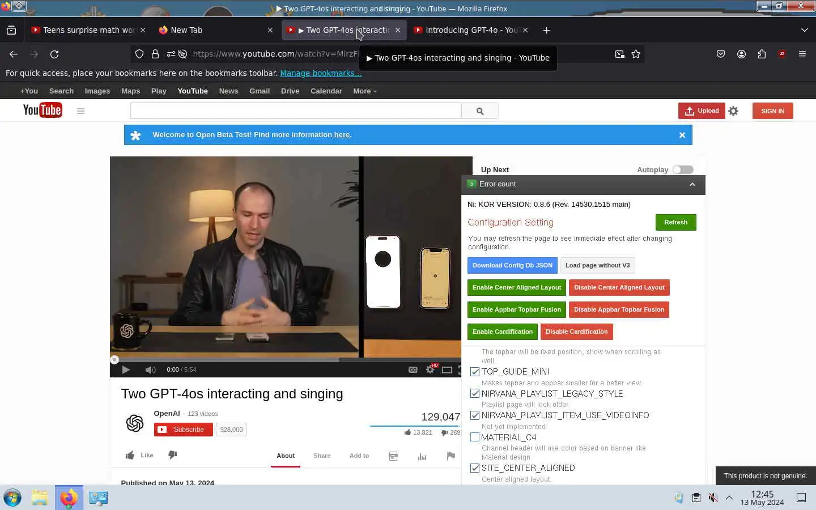Open the player settings gear with HD badge
Image resolution: width=816 pixels, height=510 pixels.
(430, 369)
